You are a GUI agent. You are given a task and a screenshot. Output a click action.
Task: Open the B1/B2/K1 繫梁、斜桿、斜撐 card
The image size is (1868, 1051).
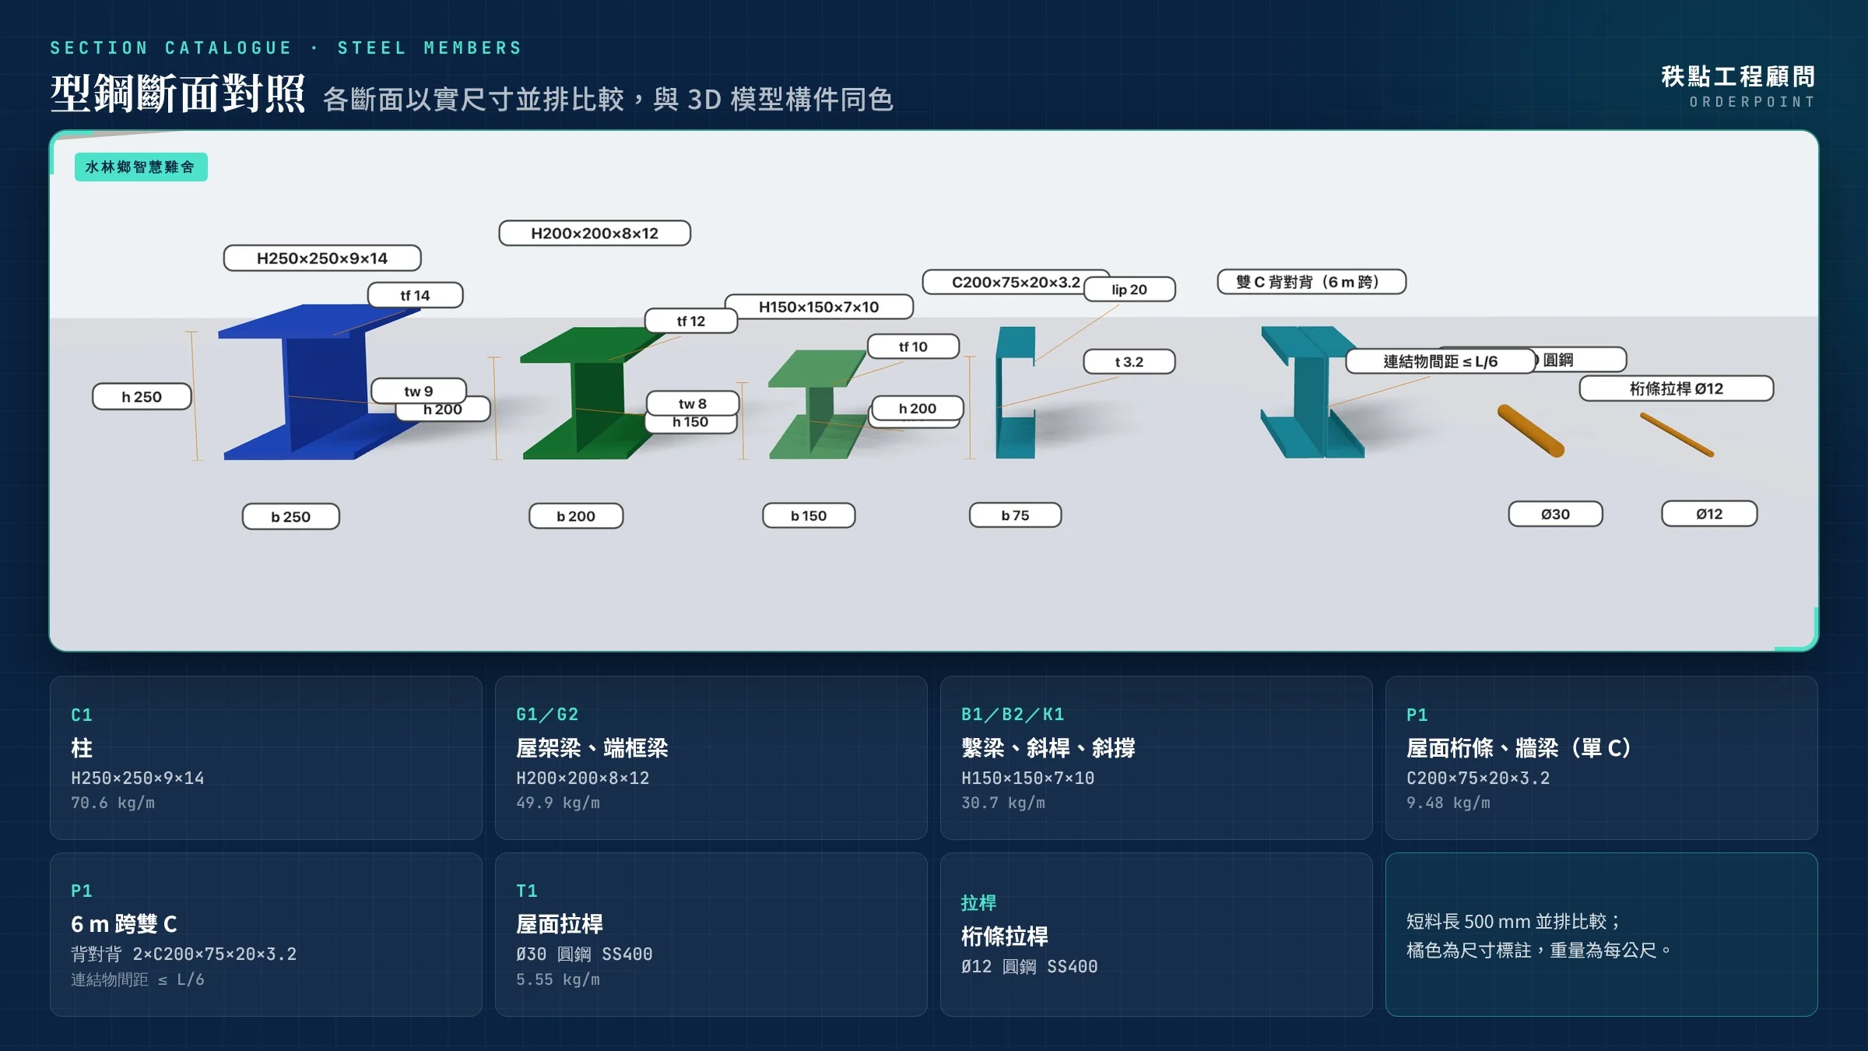(x=1157, y=757)
